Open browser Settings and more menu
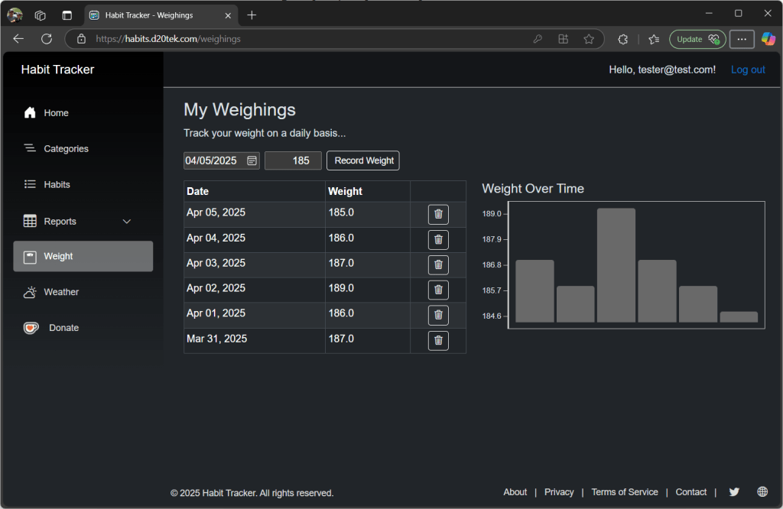Image resolution: width=783 pixels, height=509 pixels. (x=742, y=39)
